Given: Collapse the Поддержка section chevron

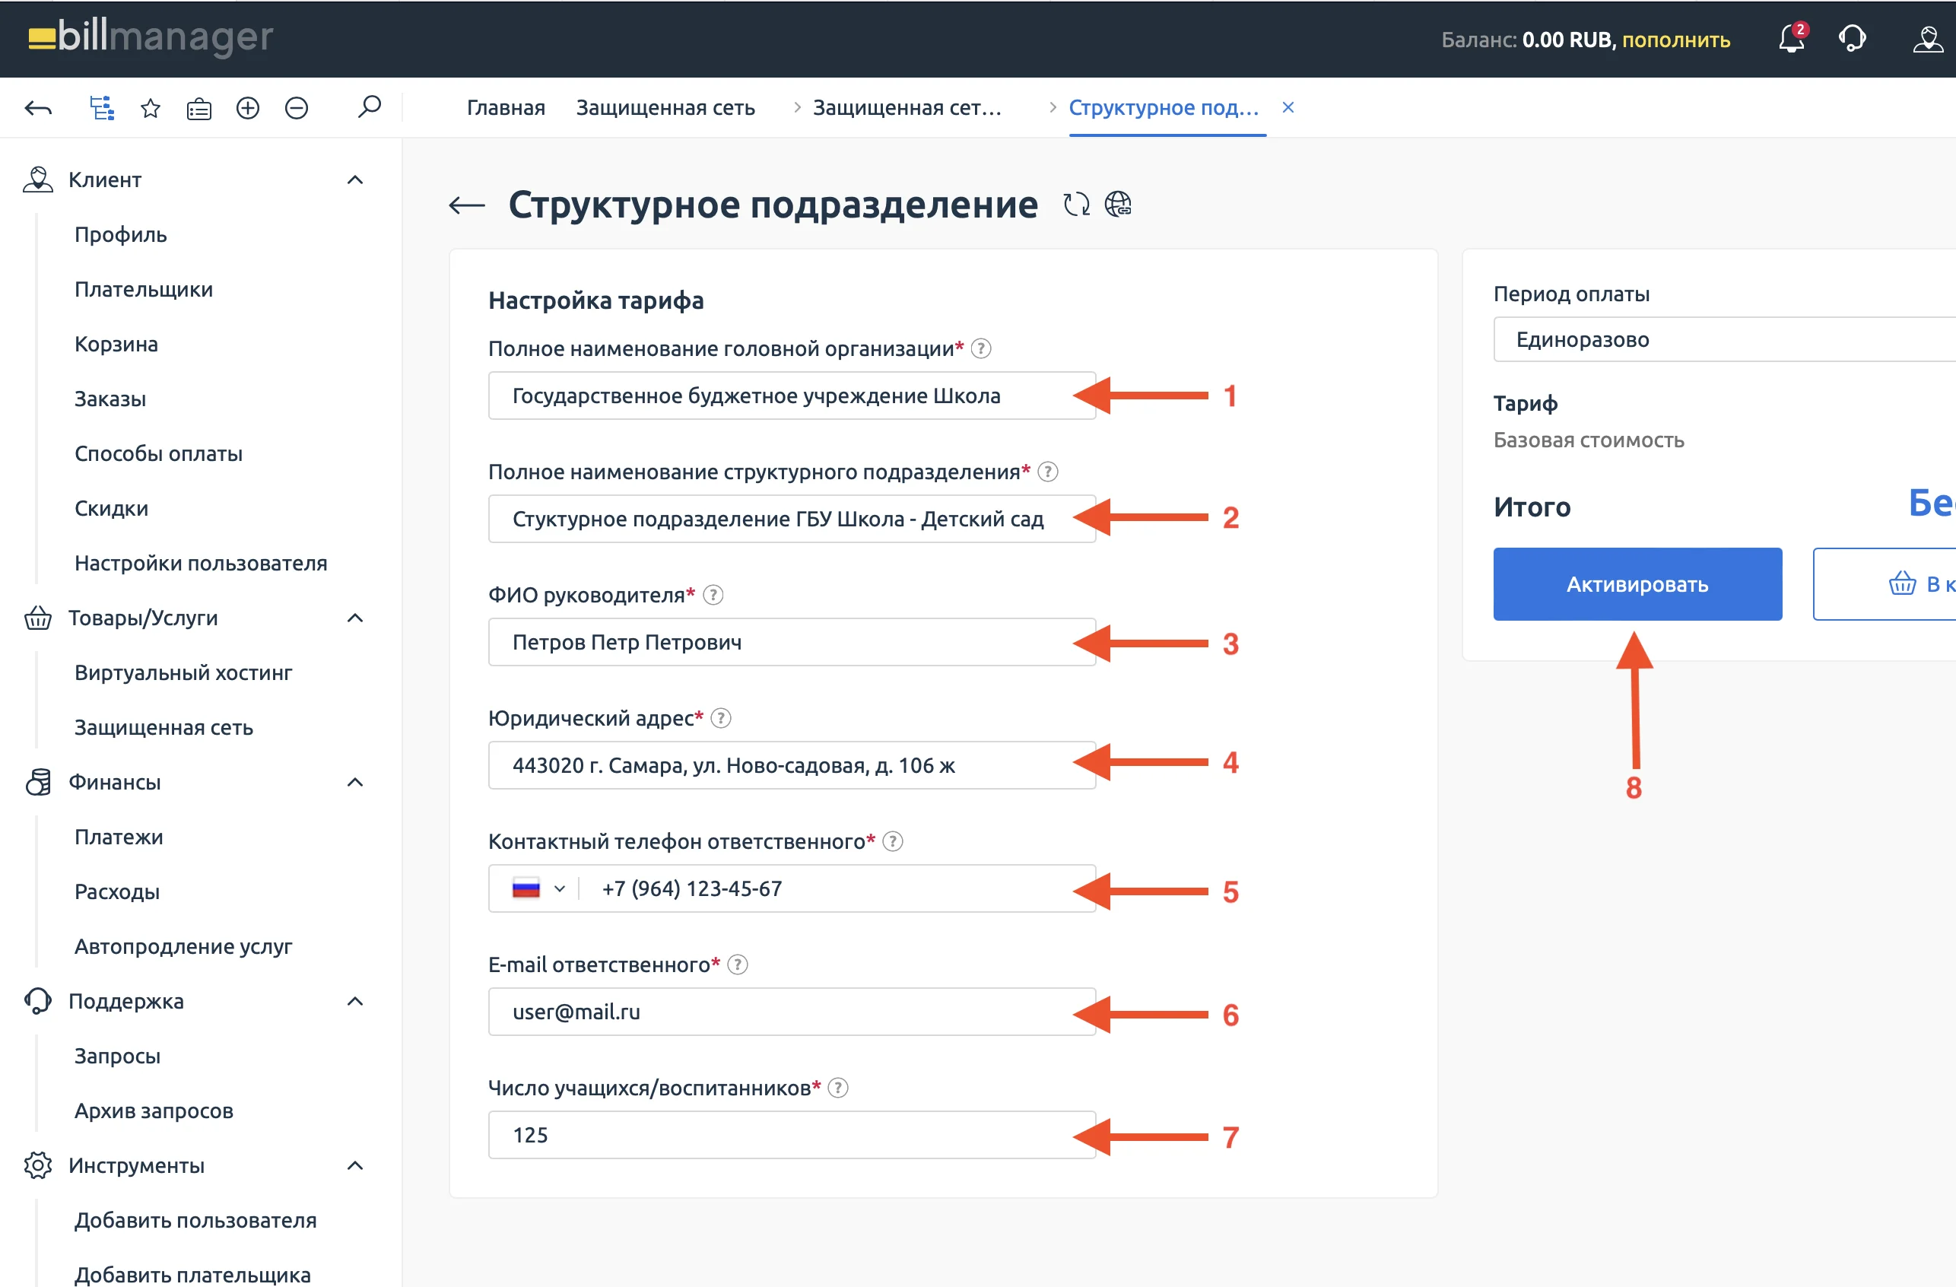Looking at the screenshot, I should point(355,1001).
